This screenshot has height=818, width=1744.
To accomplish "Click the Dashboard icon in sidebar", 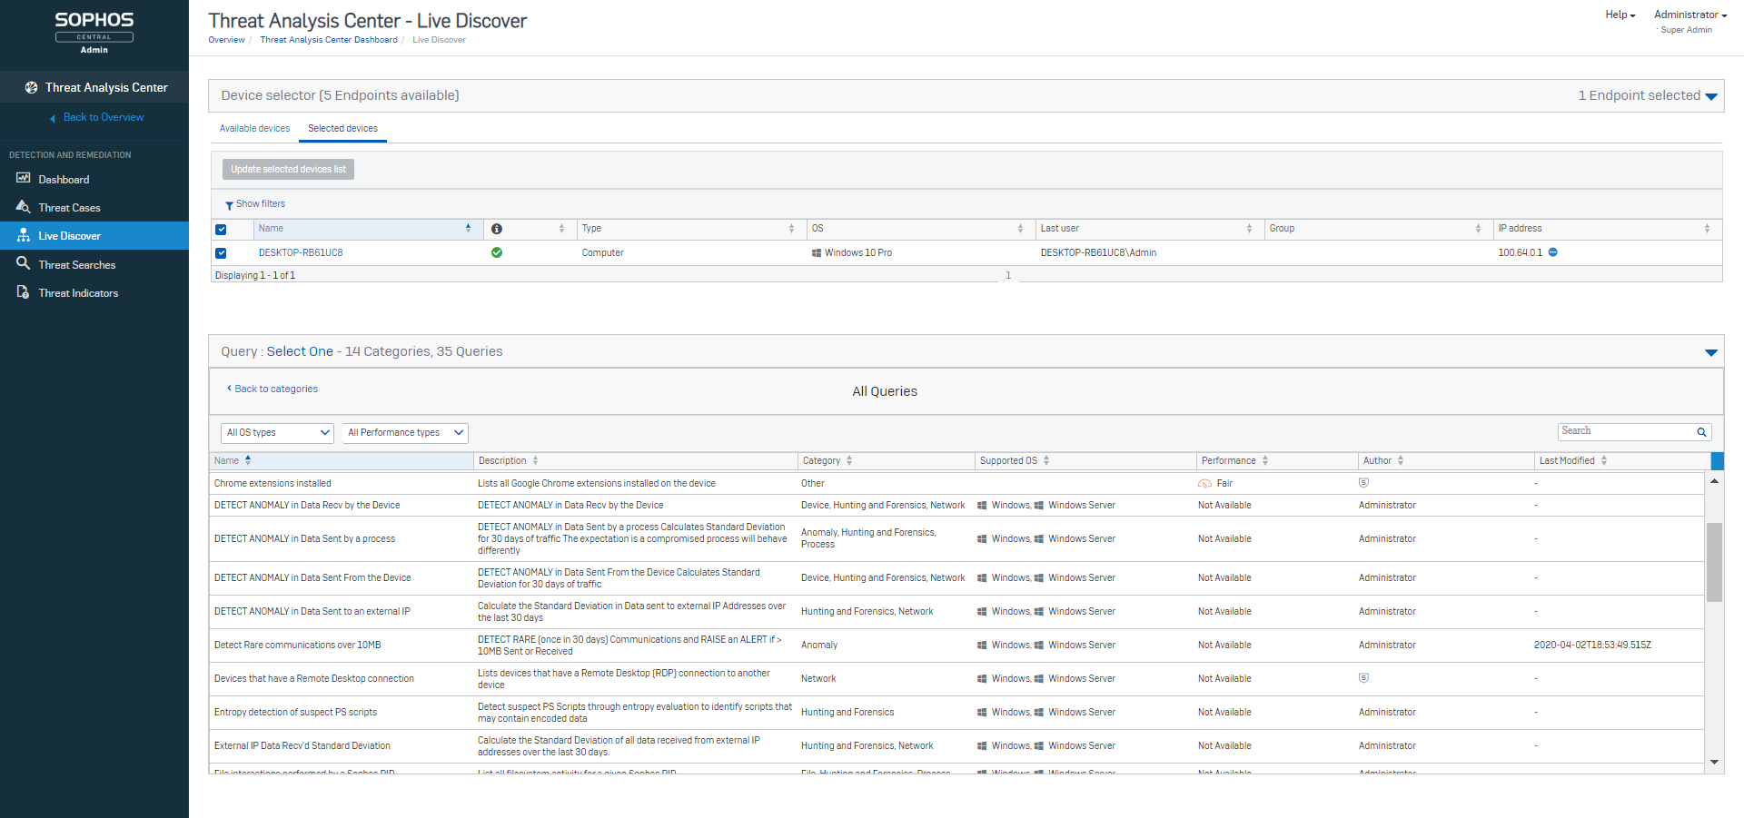I will pyautogui.click(x=24, y=179).
